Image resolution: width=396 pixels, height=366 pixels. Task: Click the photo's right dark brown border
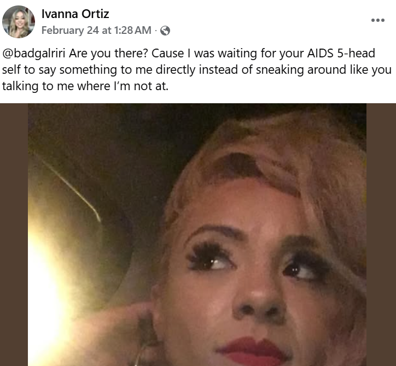pos(381,235)
